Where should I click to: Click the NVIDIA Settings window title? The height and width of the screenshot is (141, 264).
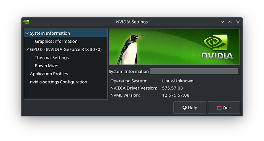click(132, 22)
